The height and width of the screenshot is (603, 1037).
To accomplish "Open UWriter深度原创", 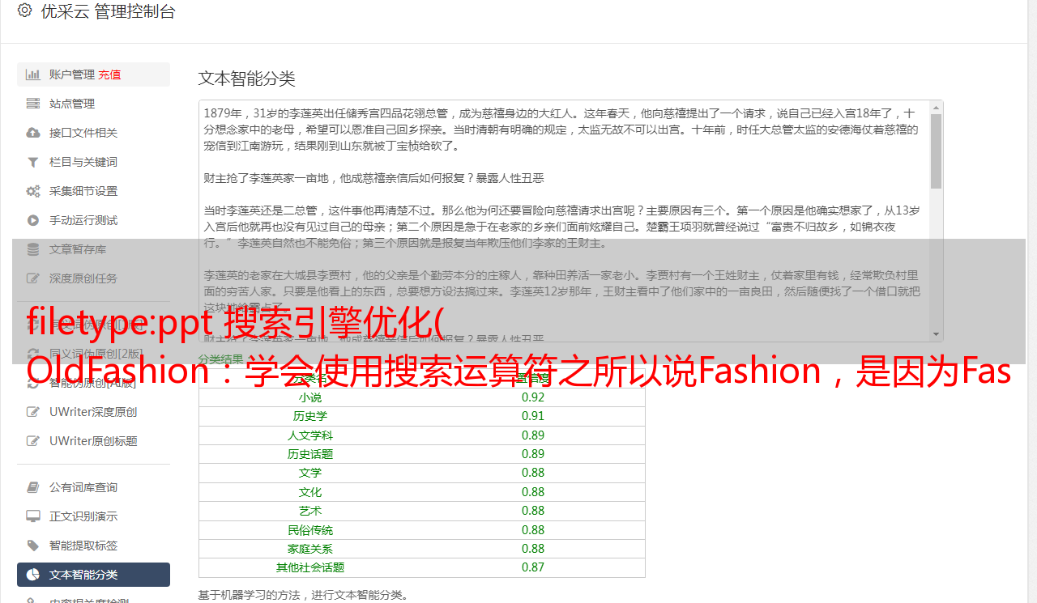I will click(x=93, y=412).
